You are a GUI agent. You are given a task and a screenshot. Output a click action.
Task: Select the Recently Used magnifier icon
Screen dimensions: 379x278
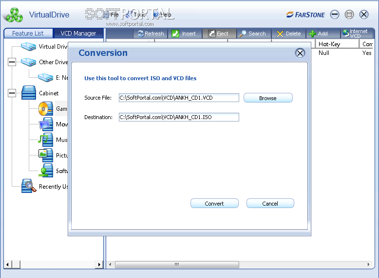(29, 186)
